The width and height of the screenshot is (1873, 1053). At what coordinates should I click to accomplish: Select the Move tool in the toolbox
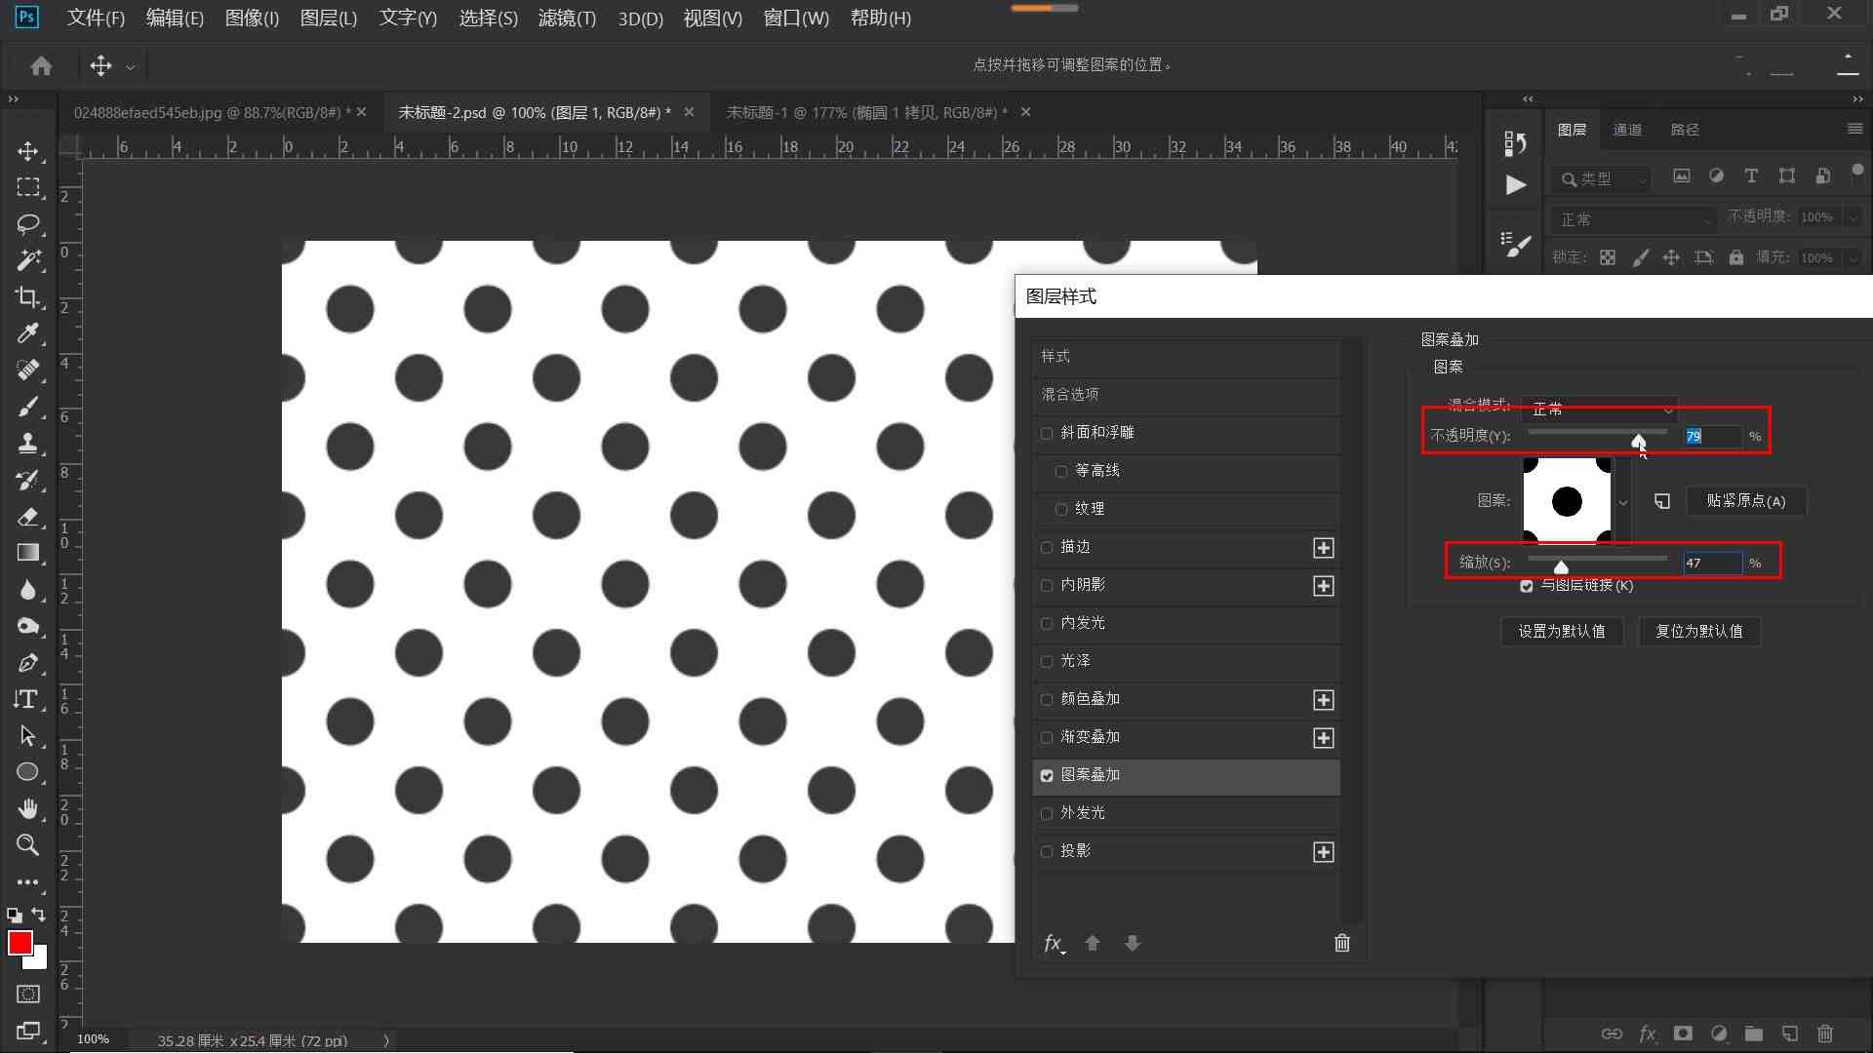pos(27,151)
